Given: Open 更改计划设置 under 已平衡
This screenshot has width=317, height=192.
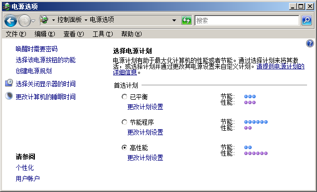Looking at the screenshot, I should click(145, 107).
